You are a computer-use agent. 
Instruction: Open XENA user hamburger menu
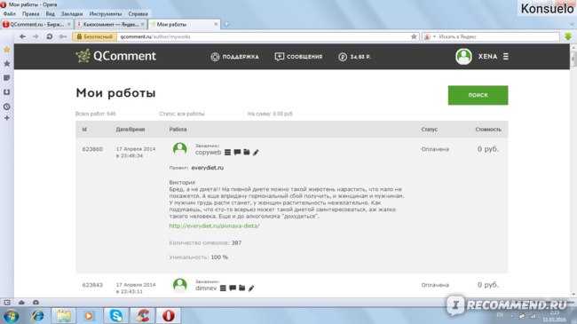tap(506, 56)
